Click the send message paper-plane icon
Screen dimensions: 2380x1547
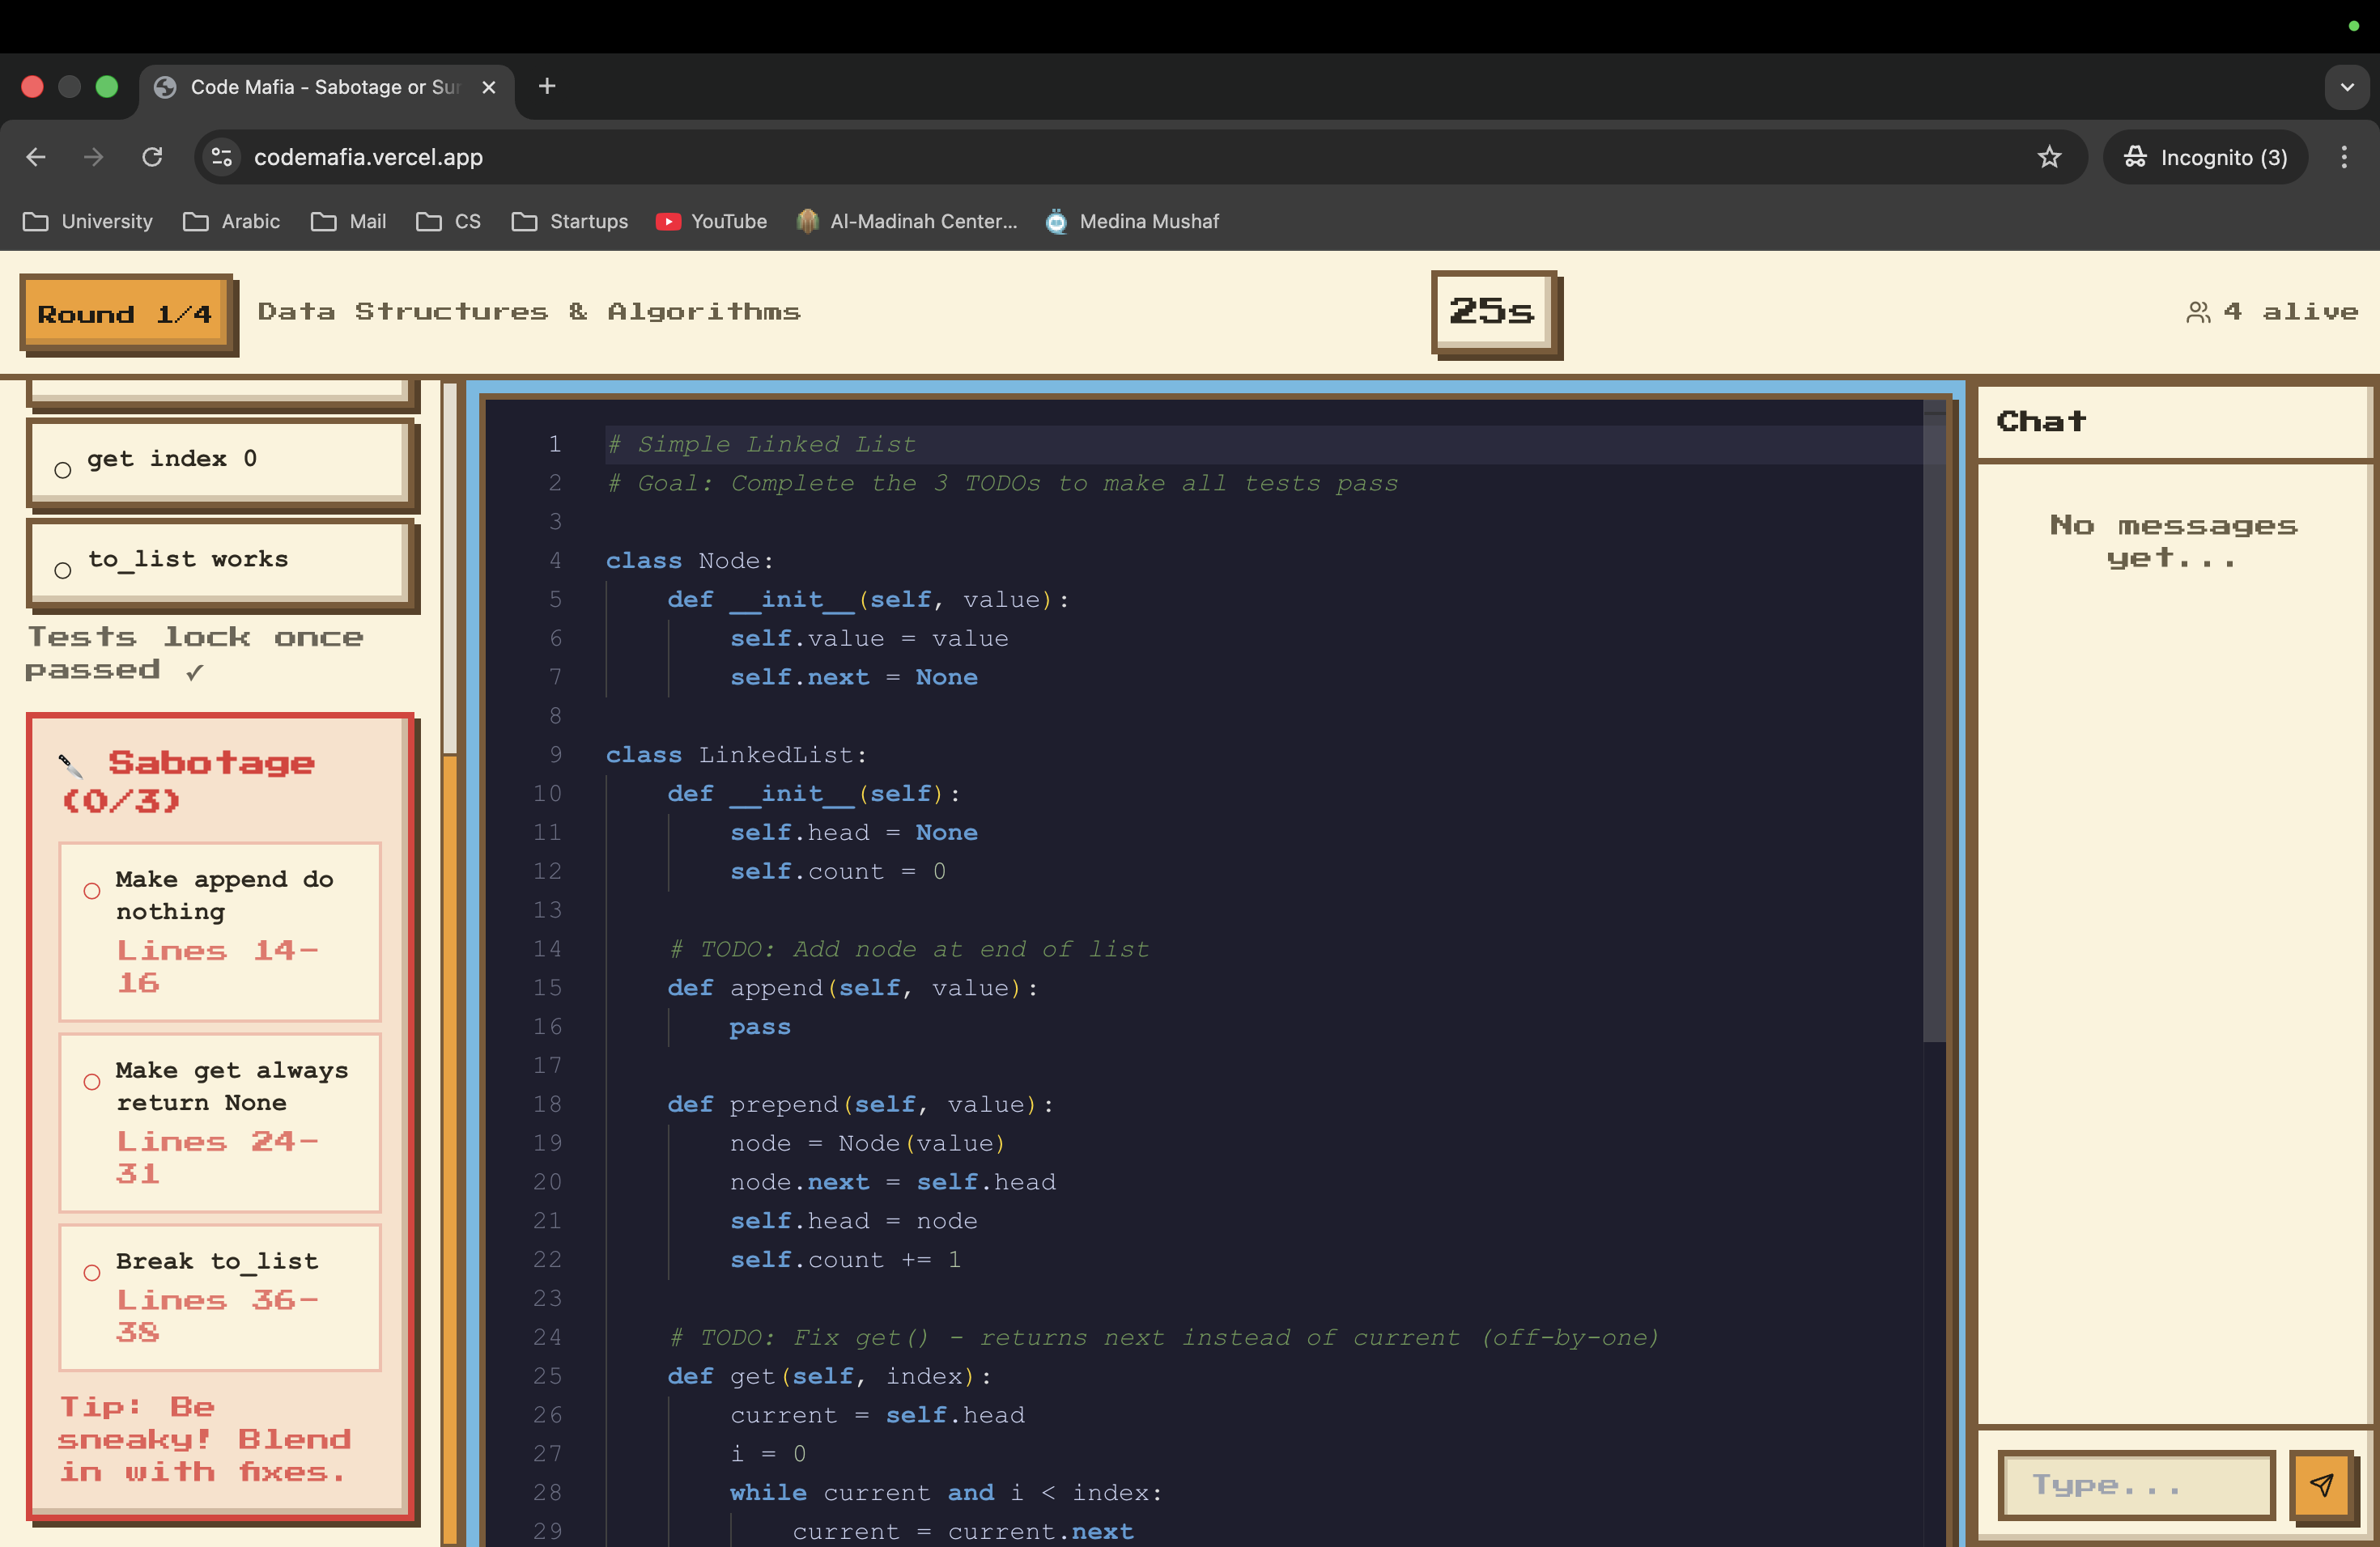click(2321, 1484)
